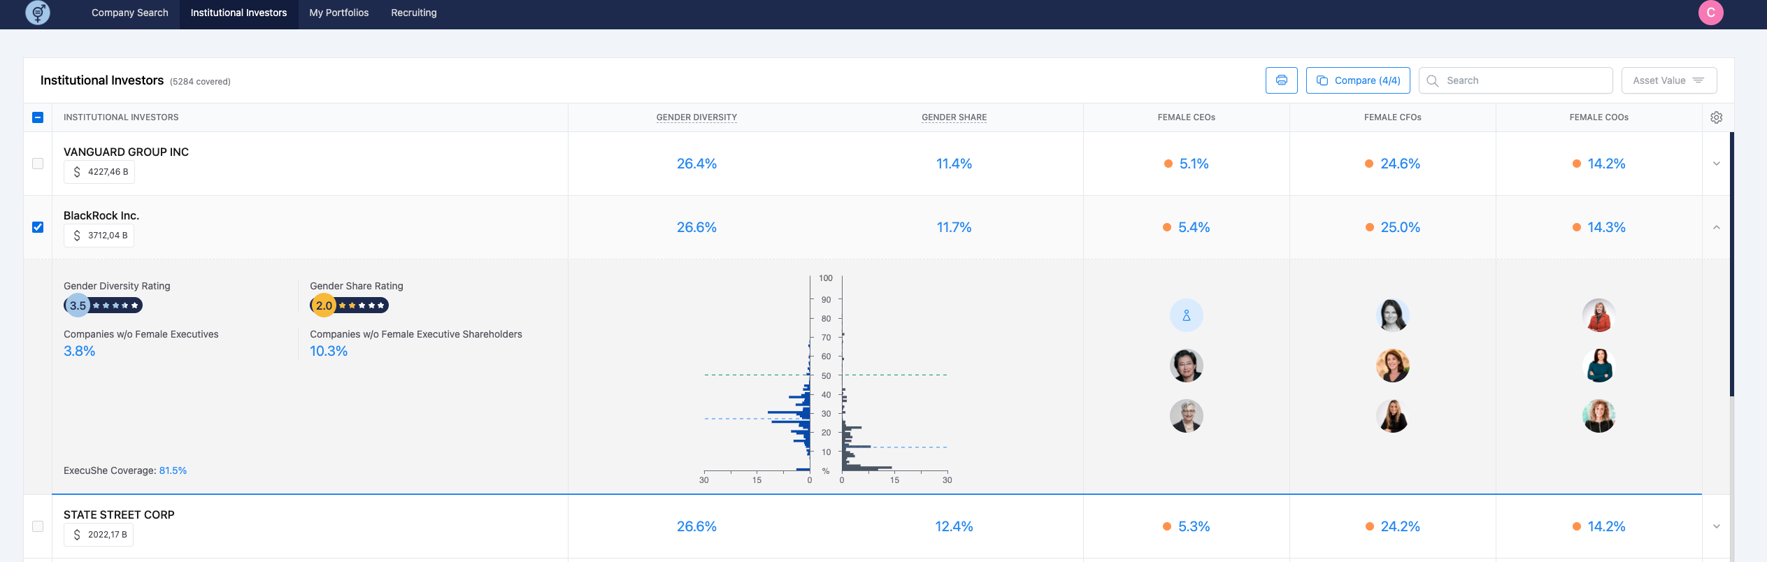Click Vanguard's 11.4% gender share value
Image resolution: width=1767 pixels, height=562 pixels.
pyautogui.click(x=954, y=164)
